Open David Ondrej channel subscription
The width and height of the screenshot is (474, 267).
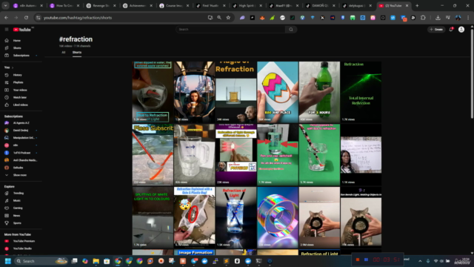coord(21,131)
